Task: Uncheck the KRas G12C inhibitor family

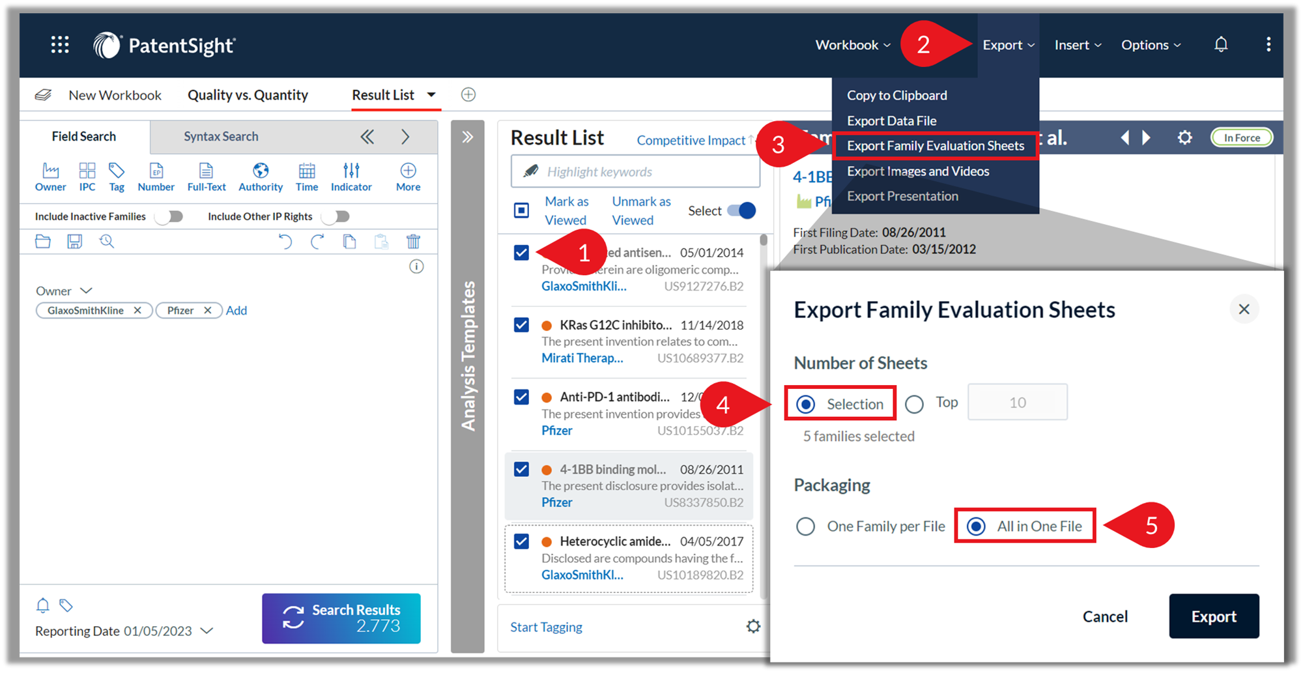Action: [521, 324]
